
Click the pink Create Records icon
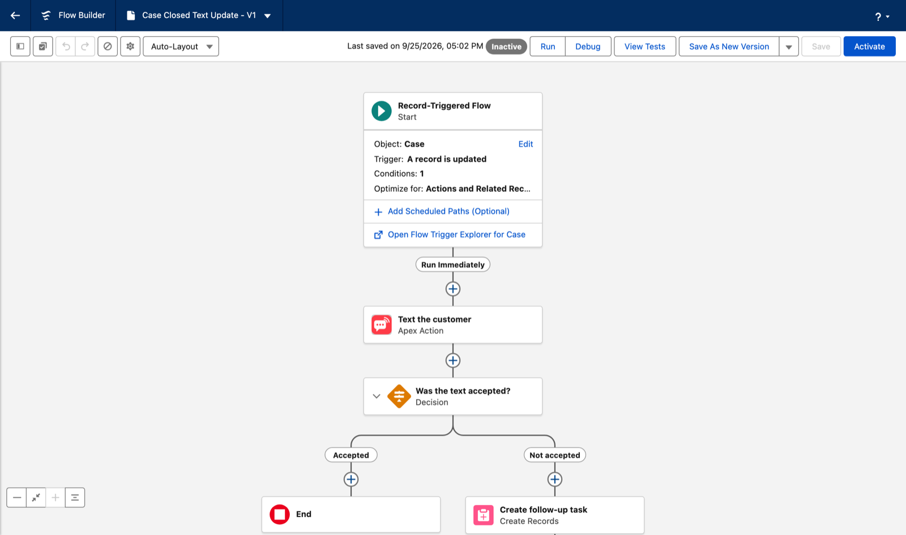click(x=484, y=515)
